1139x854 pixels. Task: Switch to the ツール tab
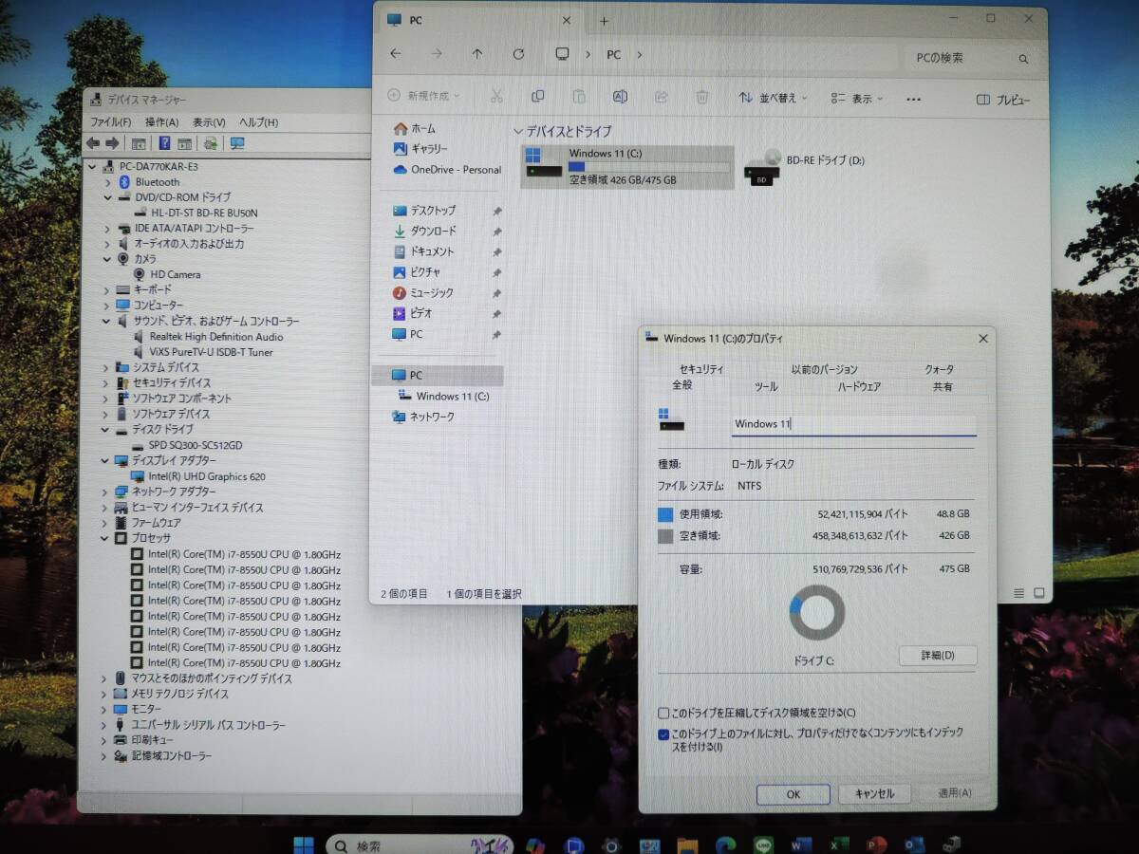(x=765, y=387)
